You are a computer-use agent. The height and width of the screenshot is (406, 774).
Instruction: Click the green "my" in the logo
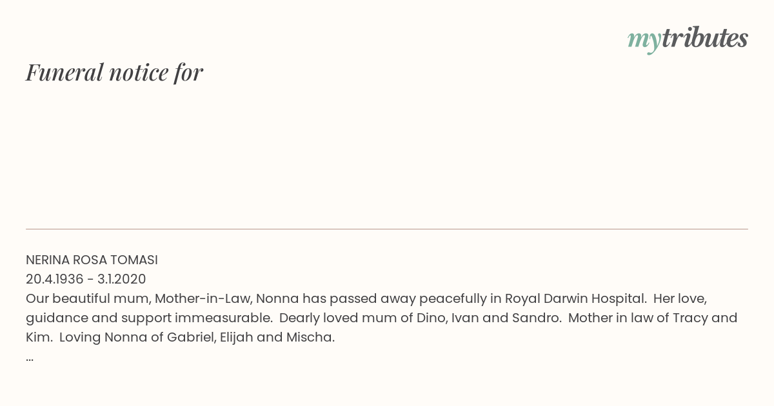644,41
